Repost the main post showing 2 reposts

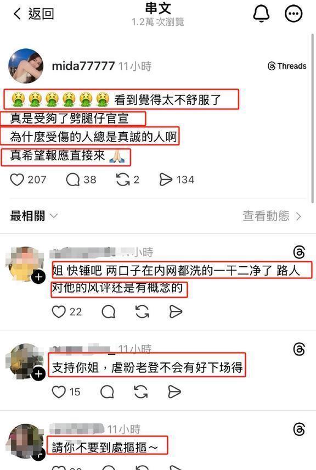pyautogui.click(x=123, y=180)
